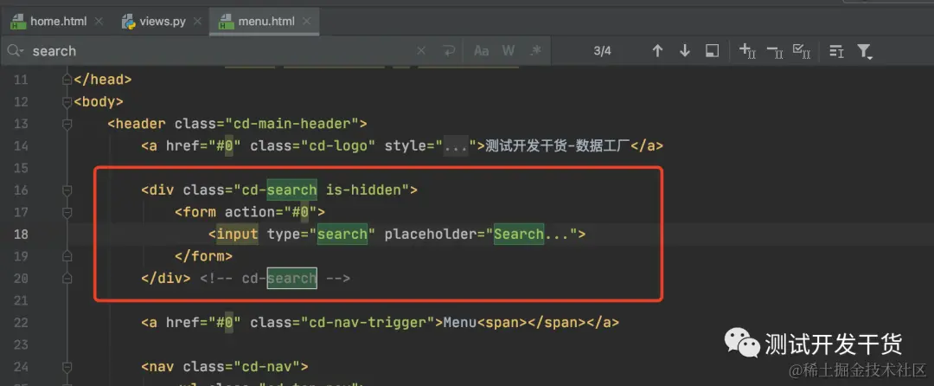Screen dimensions: 934x386
Task: Click line number 18 in the gutter
Action: pos(21,234)
